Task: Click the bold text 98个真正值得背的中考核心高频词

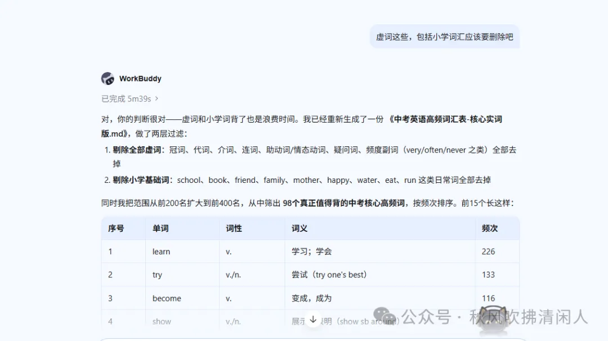Action: pyautogui.click(x=343, y=203)
